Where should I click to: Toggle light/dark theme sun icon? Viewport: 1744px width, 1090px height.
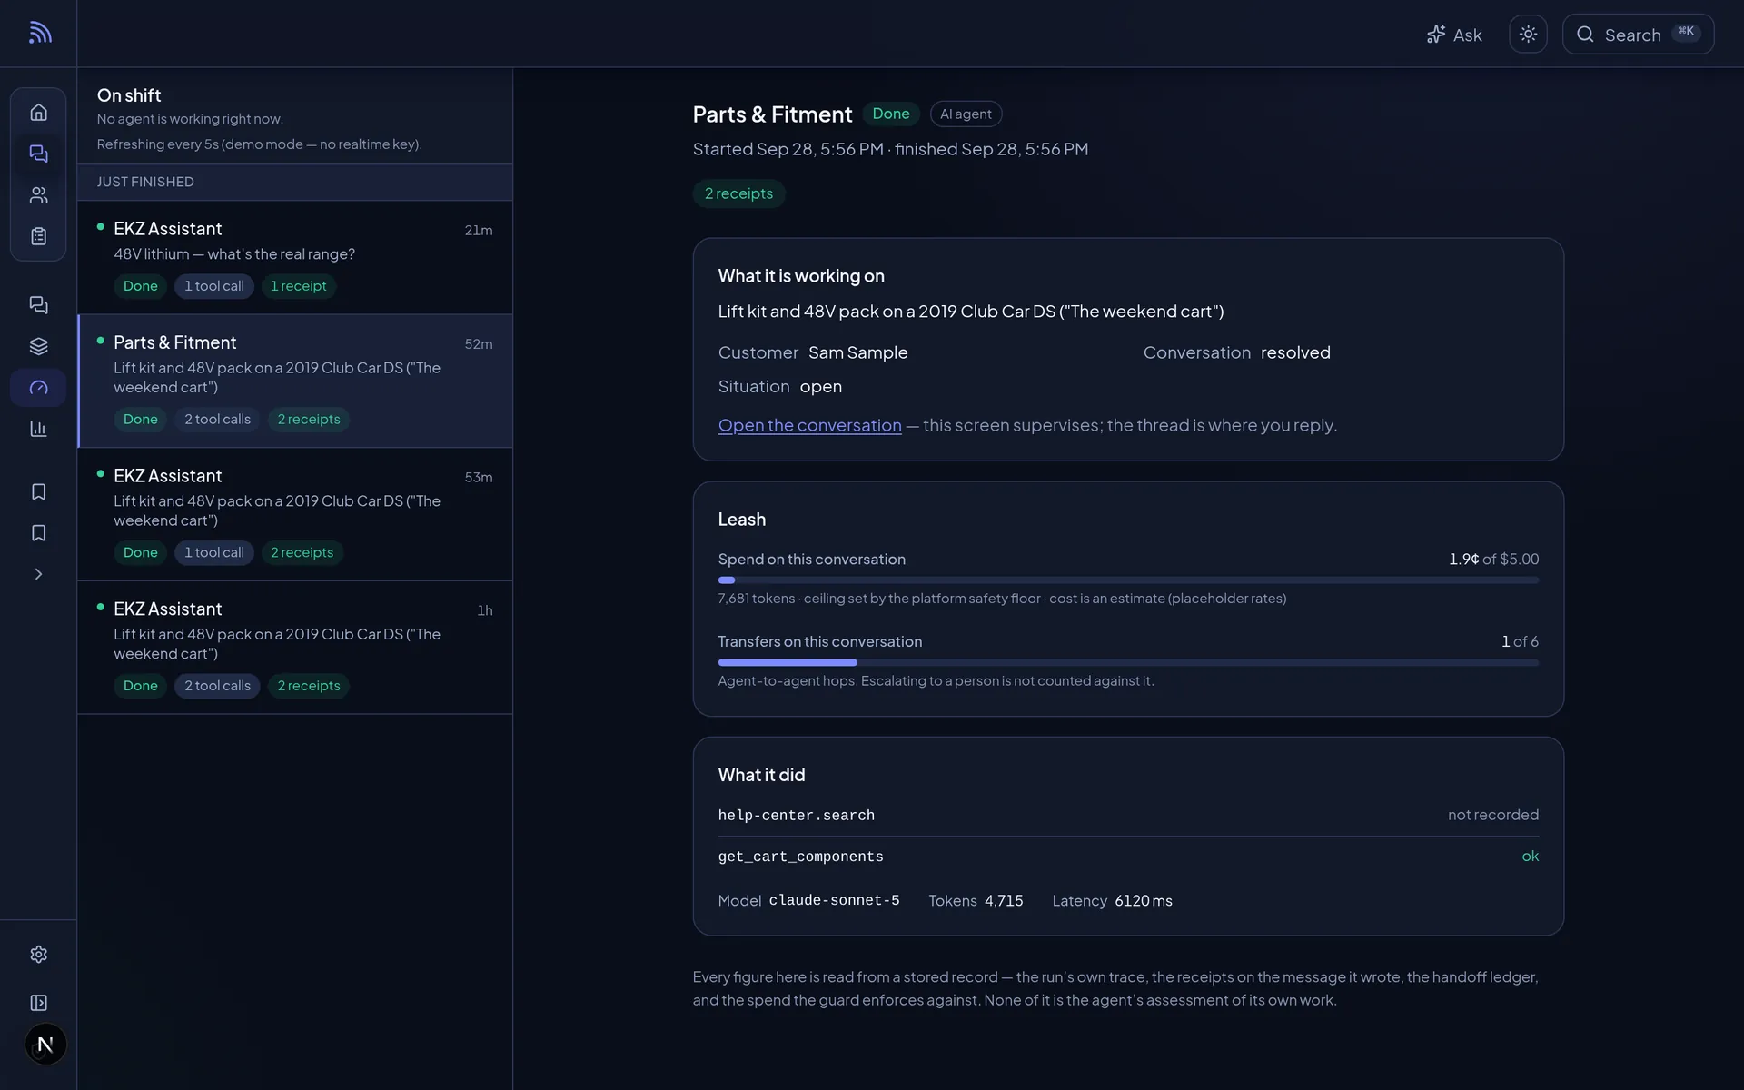(1528, 35)
